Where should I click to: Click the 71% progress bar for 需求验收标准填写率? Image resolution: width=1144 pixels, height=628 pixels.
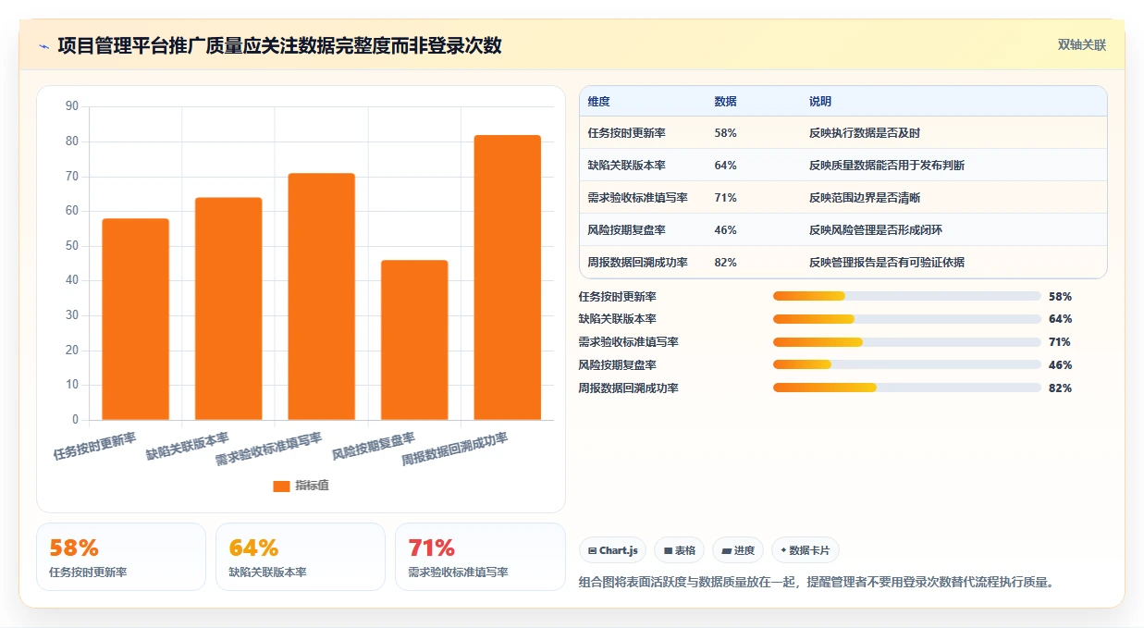point(907,342)
